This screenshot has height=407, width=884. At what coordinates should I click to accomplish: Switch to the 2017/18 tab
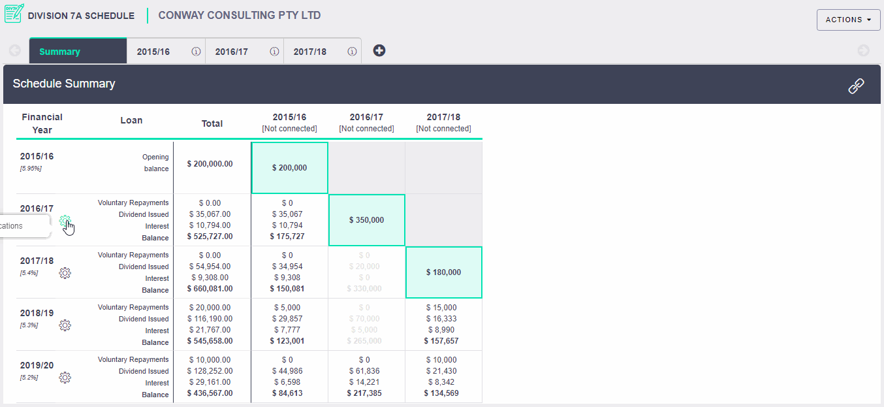(310, 52)
